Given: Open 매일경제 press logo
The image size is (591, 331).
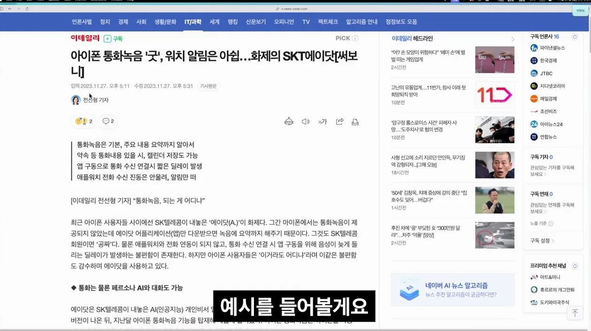Looking at the screenshot, I should coord(534,98).
